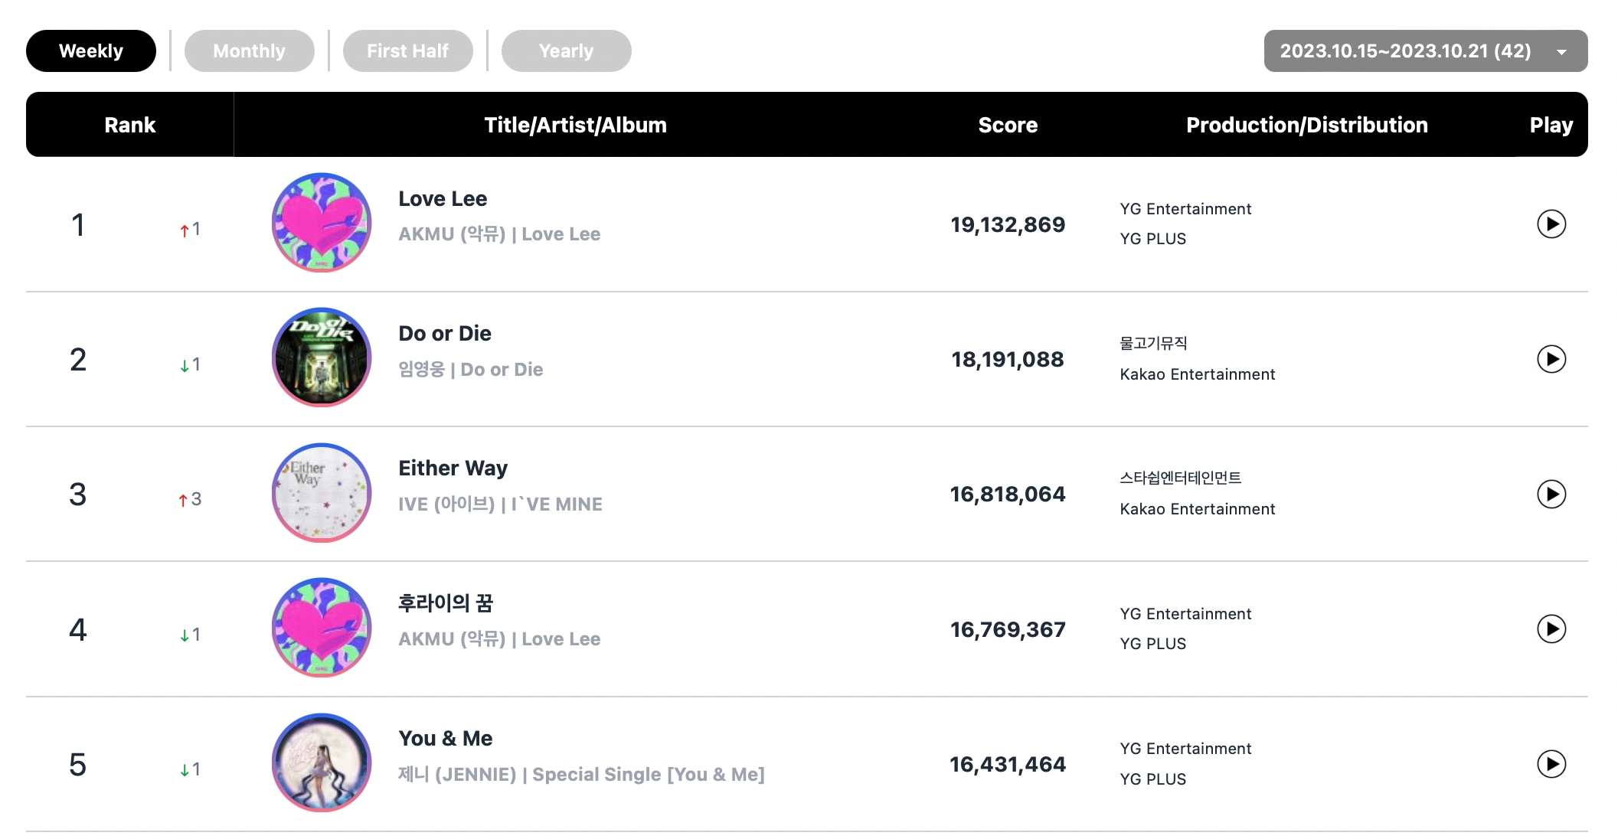Click the Score column header

pos(1008,125)
